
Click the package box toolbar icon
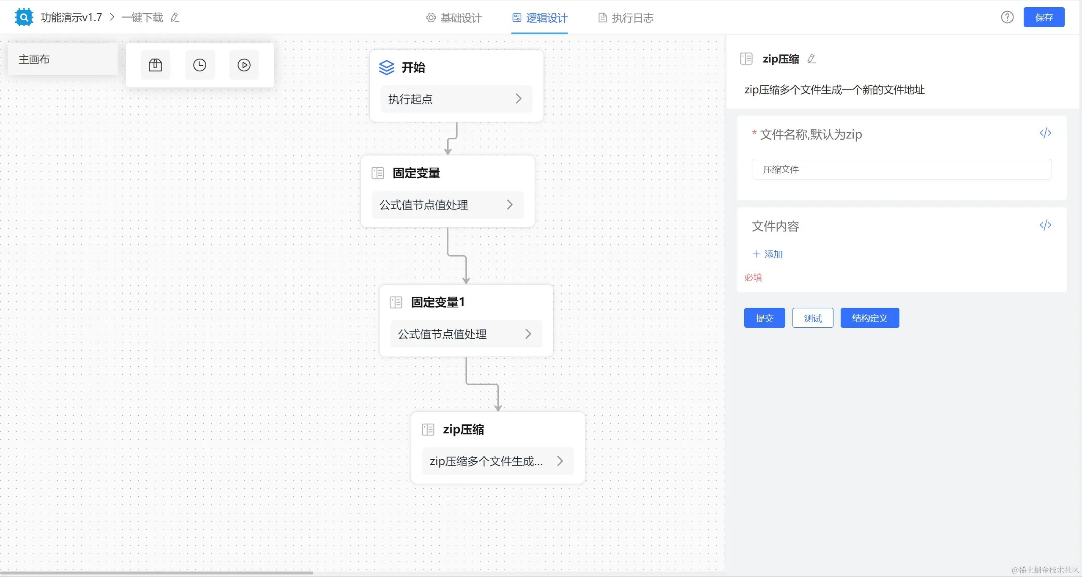[155, 65]
